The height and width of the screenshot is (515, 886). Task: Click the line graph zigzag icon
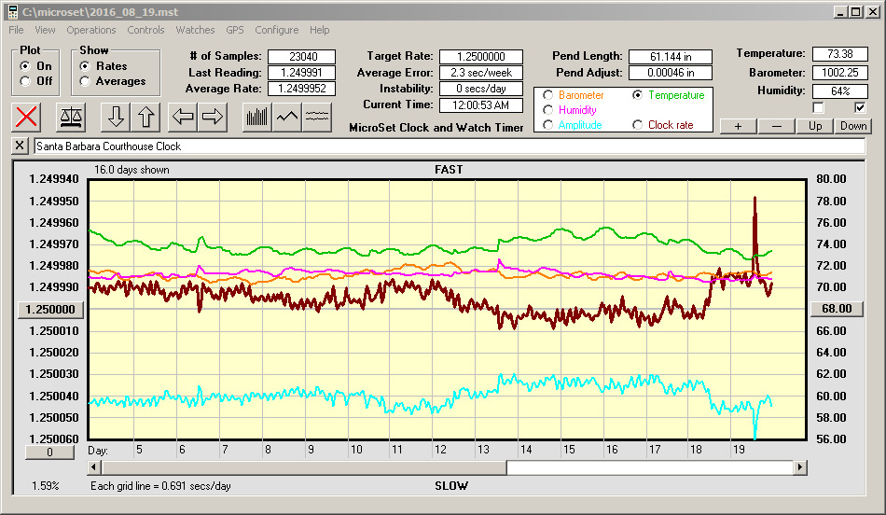pyautogui.click(x=287, y=117)
